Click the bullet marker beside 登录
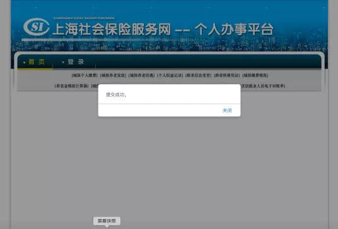The width and height of the screenshot is (338, 229). [x=63, y=62]
